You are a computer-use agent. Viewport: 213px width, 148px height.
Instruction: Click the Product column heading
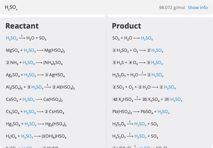pyautogui.click(x=126, y=26)
